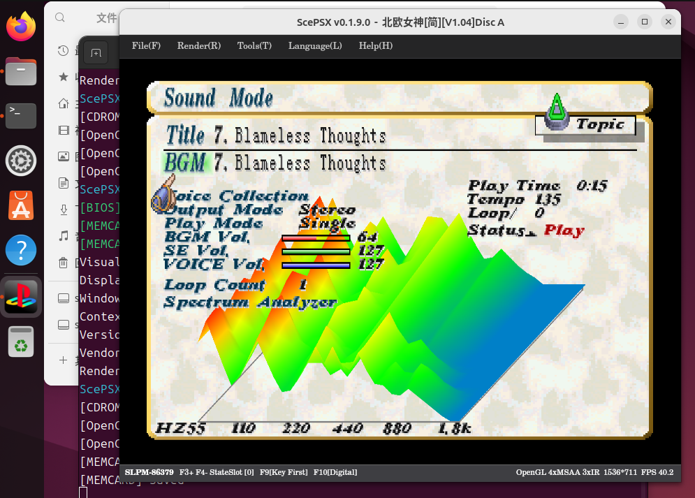Open the Render(R) menu

199,45
